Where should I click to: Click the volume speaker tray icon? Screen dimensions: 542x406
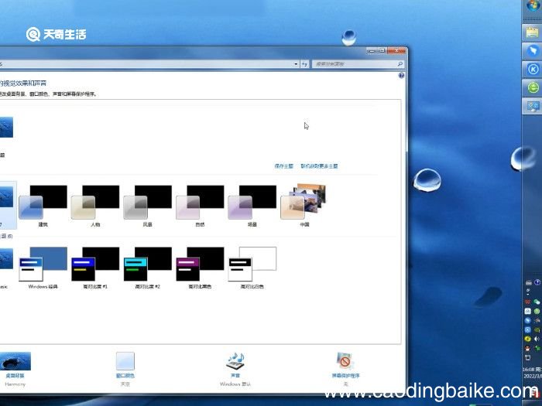coord(537,339)
